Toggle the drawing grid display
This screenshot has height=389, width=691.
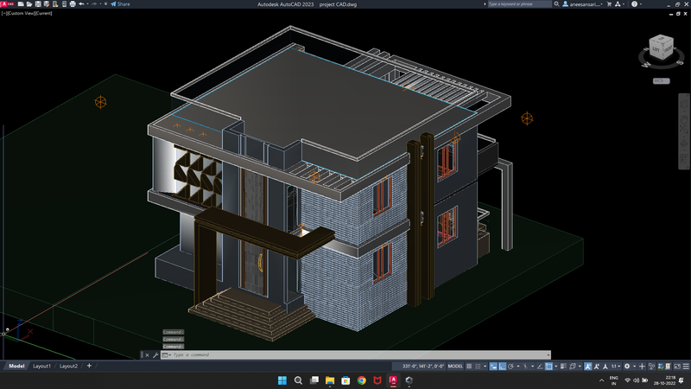[470, 367]
